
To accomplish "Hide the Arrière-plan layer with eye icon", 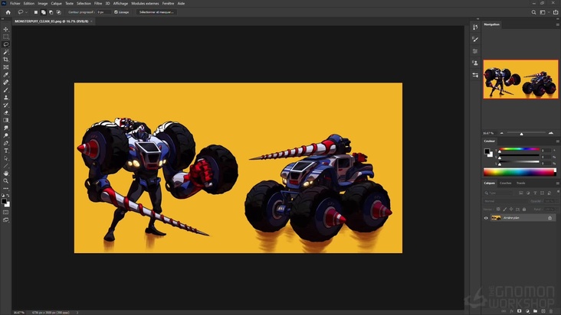I will 486,218.
